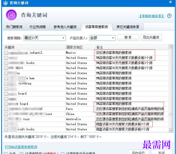
Task: Tick the checkbox for the Peru row
Action: (6, 109)
